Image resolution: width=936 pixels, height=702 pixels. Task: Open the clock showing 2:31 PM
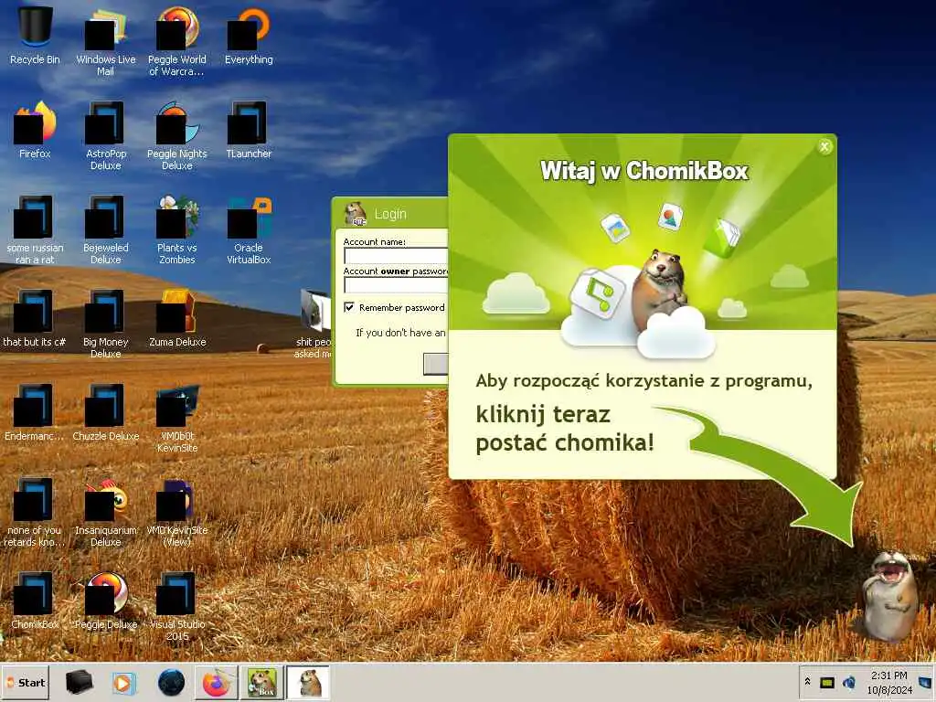888,682
